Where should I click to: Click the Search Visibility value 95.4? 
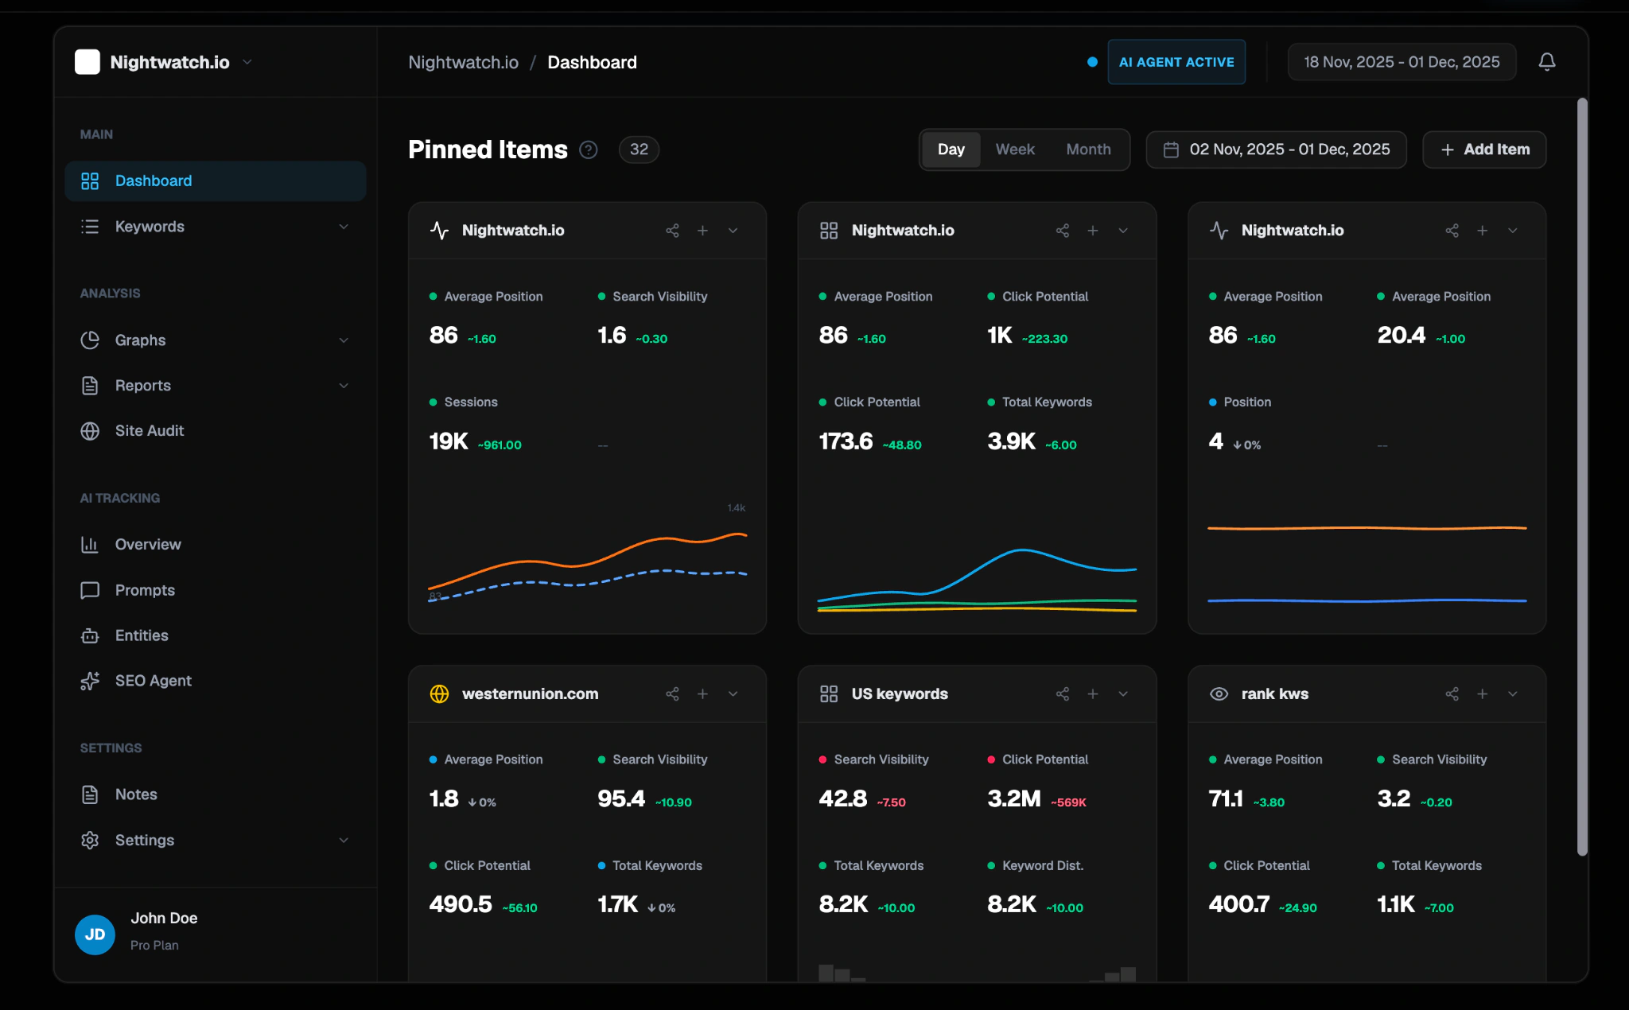[621, 798]
